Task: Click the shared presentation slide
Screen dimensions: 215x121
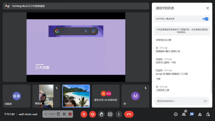Action: (76, 47)
